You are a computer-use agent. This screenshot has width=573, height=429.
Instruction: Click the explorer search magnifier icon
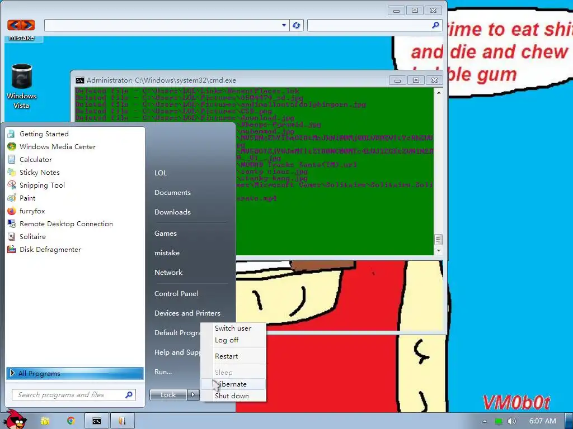click(x=435, y=25)
